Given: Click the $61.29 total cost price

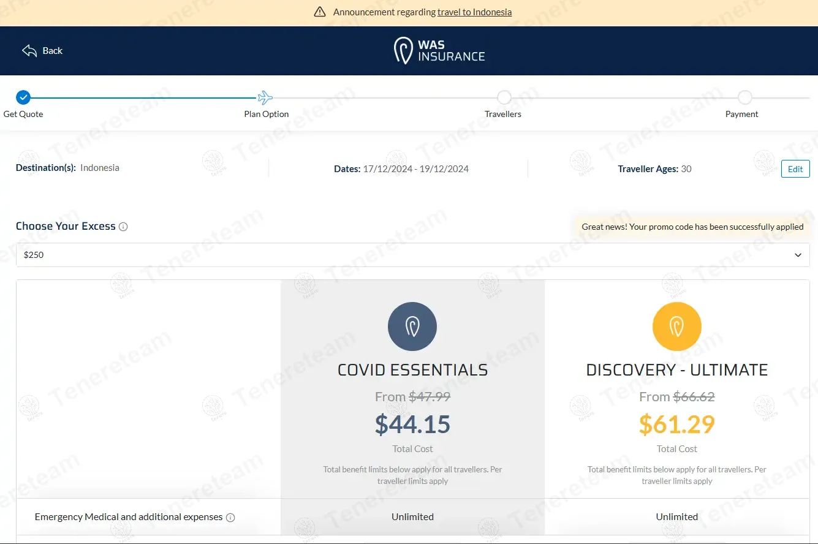Looking at the screenshot, I should (677, 424).
